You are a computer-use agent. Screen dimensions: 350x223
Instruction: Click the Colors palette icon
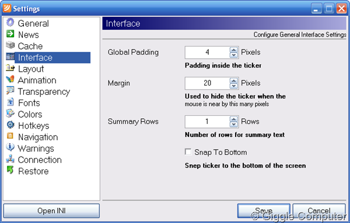(x=10, y=114)
